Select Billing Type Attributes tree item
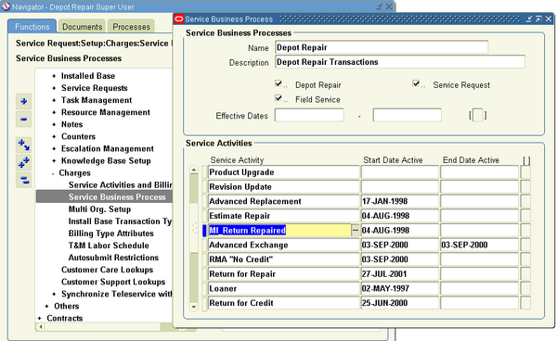This screenshot has width=557, height=341. [x=110, y=234]
